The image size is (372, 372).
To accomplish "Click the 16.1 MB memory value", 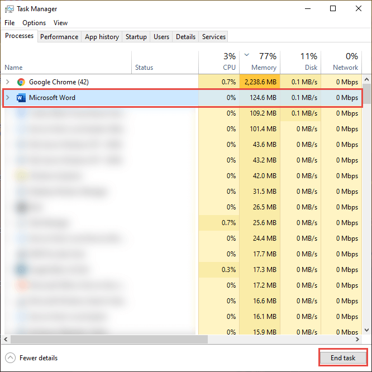I will (x=265, y=317).
